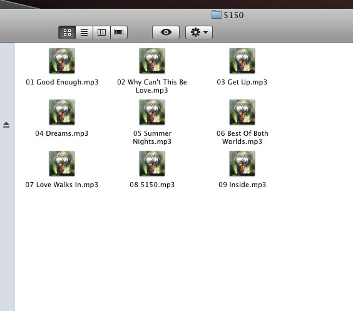Select 05 Summer Nights.mp3 icon

pos(152,112)
